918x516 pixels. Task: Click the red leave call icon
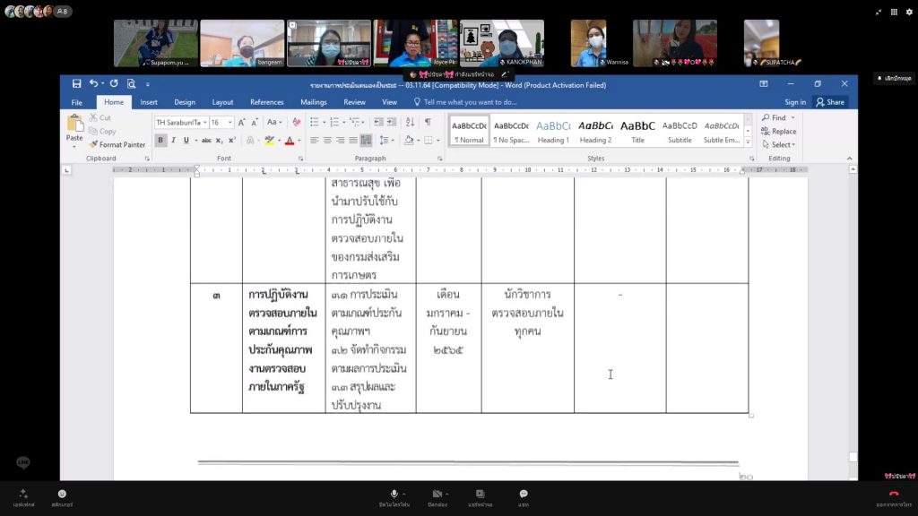[x=893, y=494]
